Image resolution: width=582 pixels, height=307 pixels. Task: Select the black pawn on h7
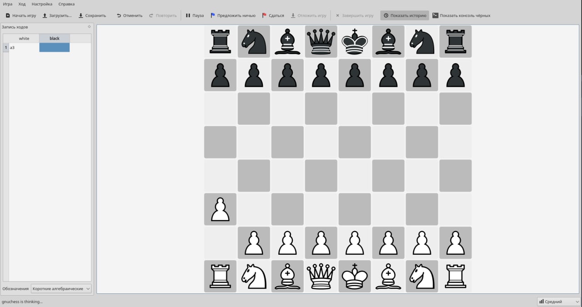[456, 75]
